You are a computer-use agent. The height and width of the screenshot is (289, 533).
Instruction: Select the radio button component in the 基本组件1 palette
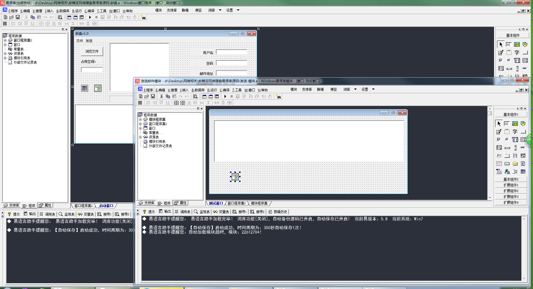(507, 140)
